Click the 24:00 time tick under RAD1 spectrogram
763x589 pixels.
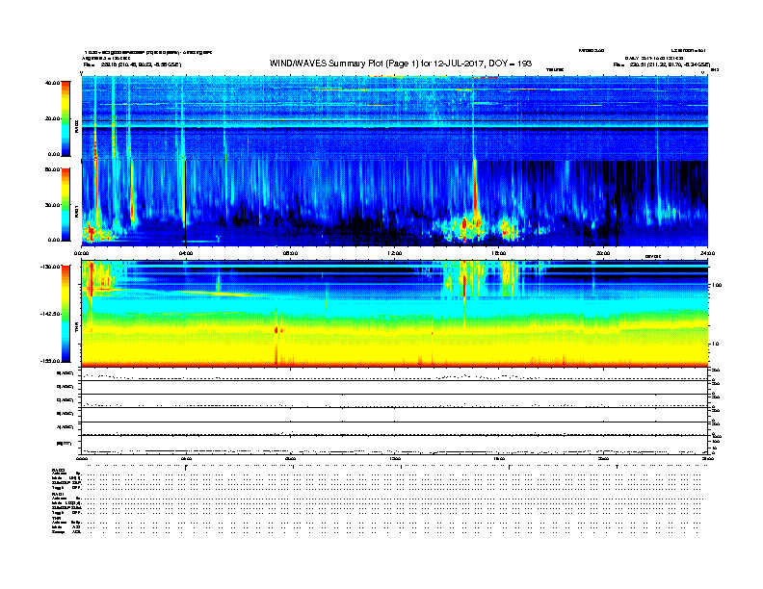tap(707, 253)
